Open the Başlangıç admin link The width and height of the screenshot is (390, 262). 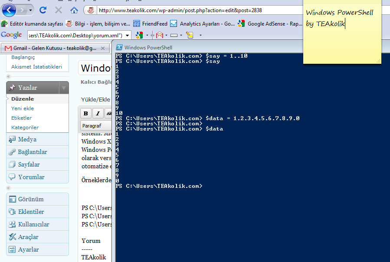point(23,57)
